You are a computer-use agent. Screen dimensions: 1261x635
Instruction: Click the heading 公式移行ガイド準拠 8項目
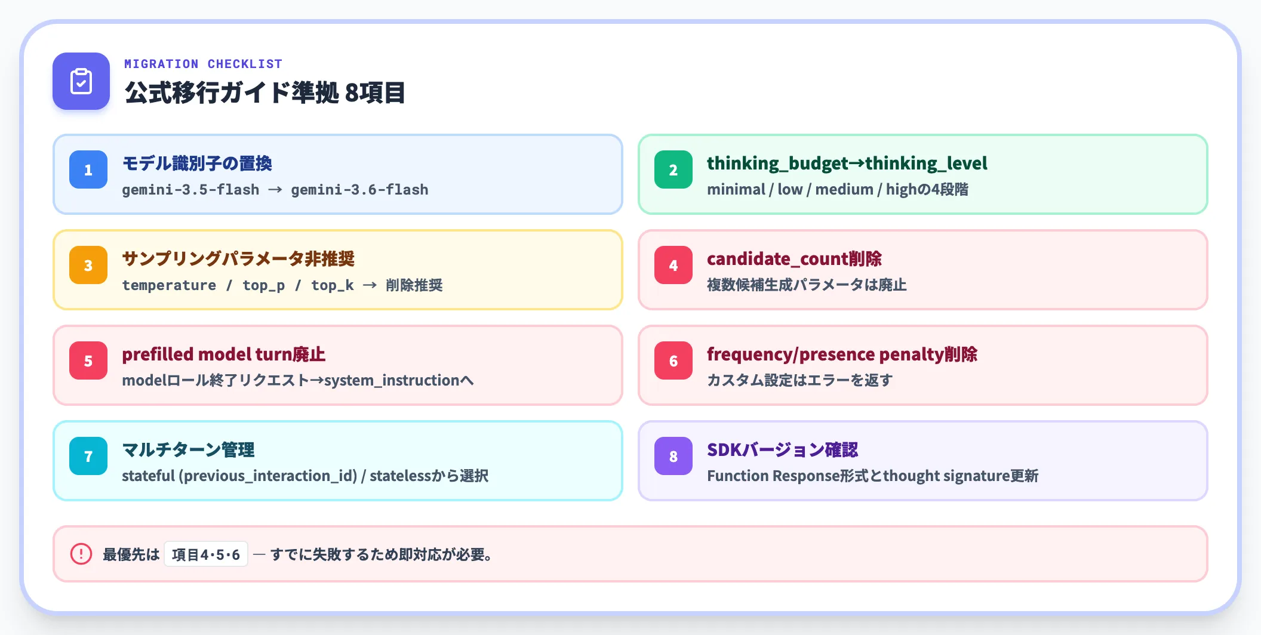coord(264,93)
